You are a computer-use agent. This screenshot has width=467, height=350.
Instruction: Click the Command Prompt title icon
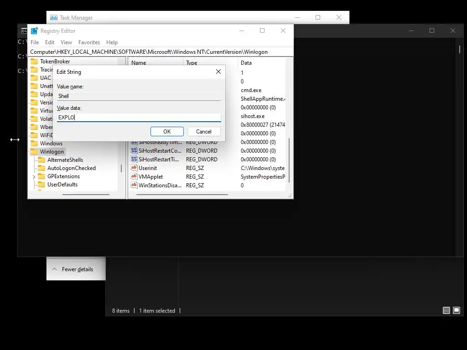click(x=24, y=31)
